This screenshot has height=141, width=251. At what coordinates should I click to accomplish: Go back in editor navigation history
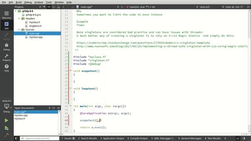64,7
